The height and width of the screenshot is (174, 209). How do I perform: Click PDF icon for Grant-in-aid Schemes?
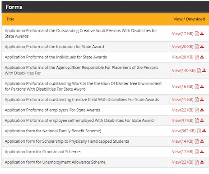tap(197, 152)
